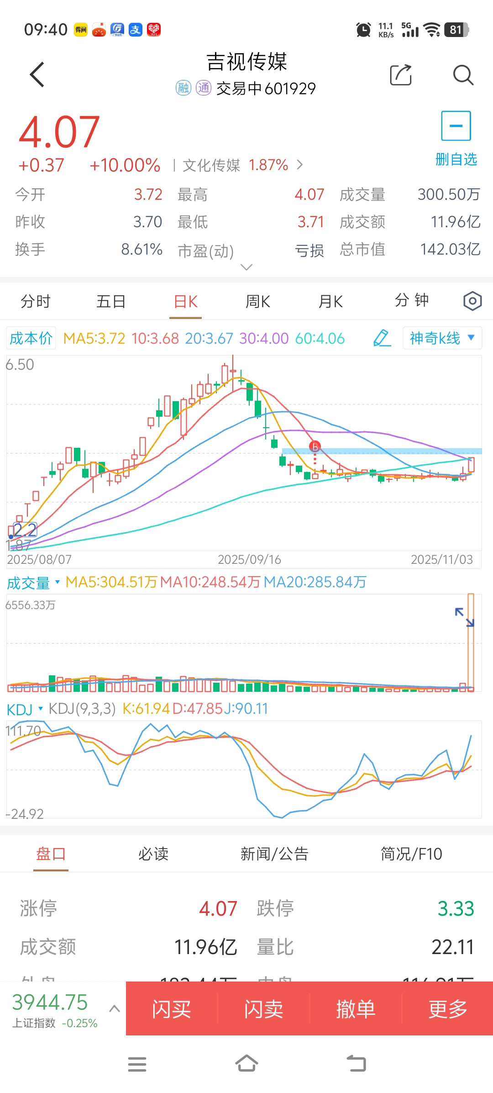
Task: Switch to the 月K chart tab
Action: click(330, 302)
